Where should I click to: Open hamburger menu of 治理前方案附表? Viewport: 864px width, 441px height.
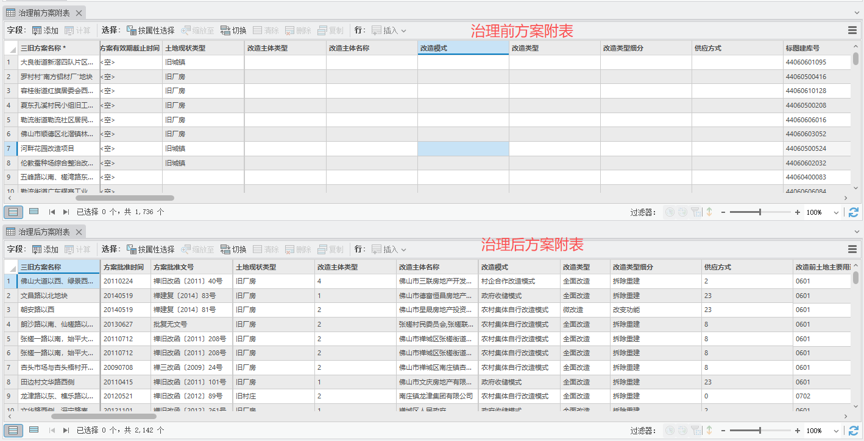click(852, 30)
